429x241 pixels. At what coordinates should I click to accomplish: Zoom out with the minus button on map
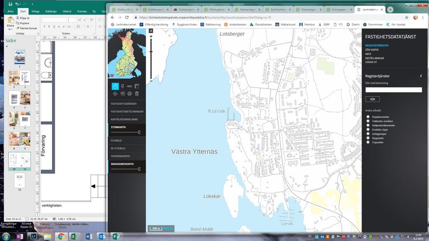click(x=151, y=81)
